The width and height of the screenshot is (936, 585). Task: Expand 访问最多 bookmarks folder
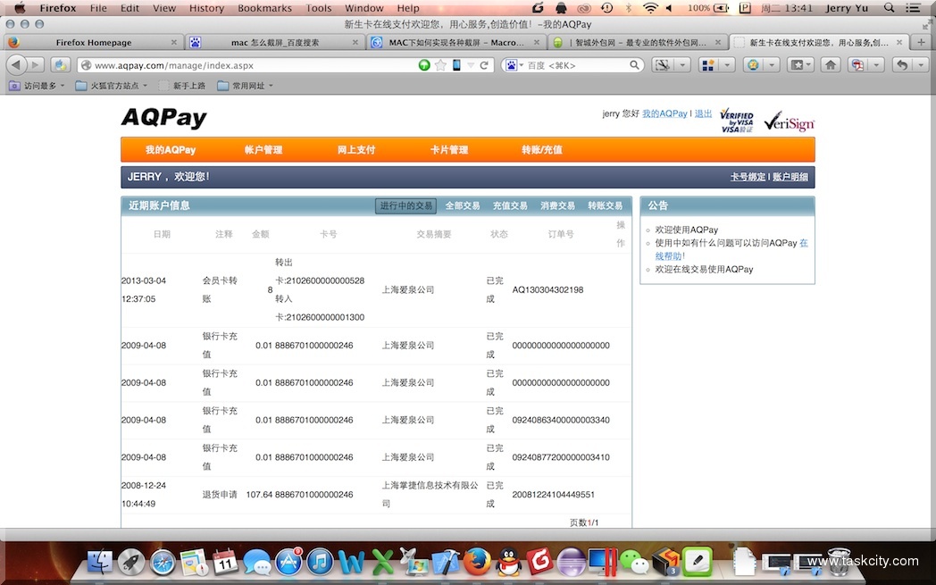[37, 86]
